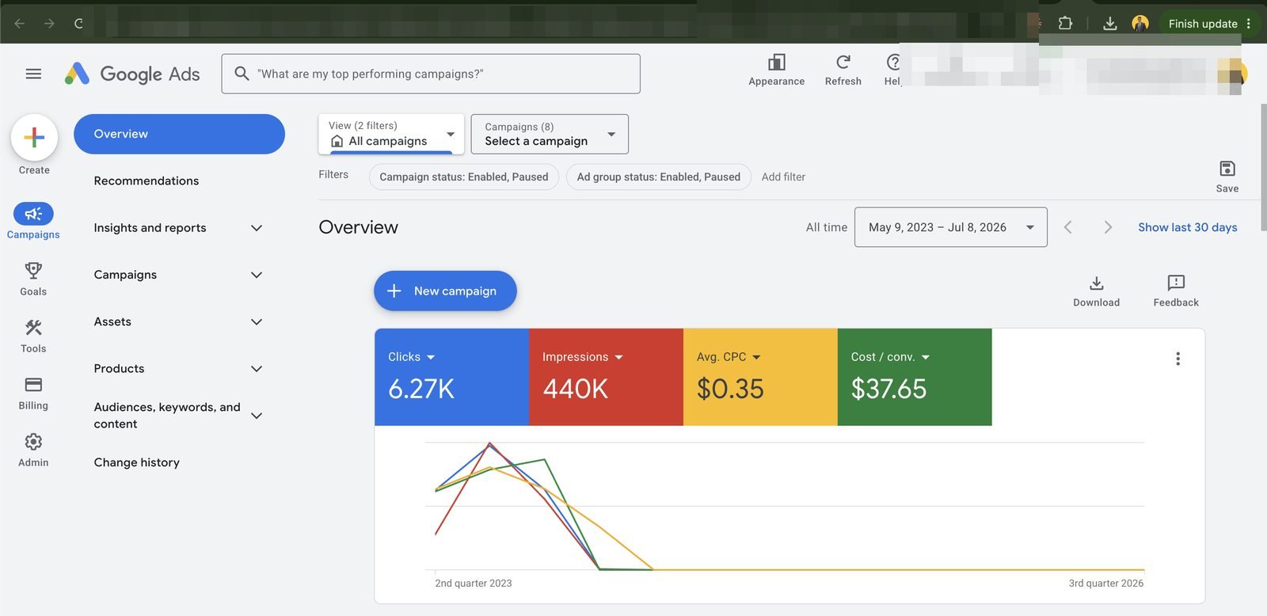Go to previous date range
Screen dimensions: 1267x616
point(1067,227)
